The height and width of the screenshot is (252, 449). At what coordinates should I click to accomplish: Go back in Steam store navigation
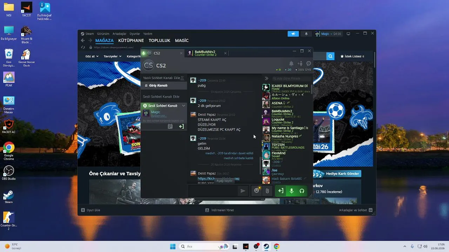pos(83,41)
